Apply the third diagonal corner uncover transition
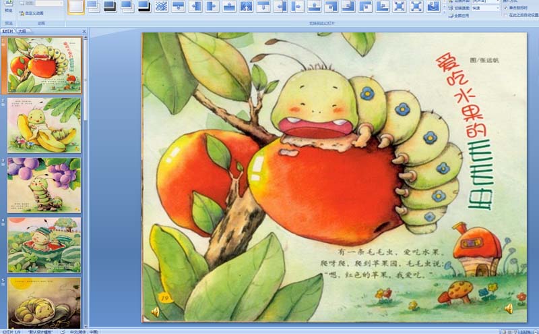Screen dimensions: 539x334 365,7
